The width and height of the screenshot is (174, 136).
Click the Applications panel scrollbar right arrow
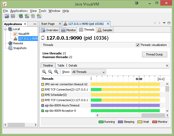[x=35, y=125]
